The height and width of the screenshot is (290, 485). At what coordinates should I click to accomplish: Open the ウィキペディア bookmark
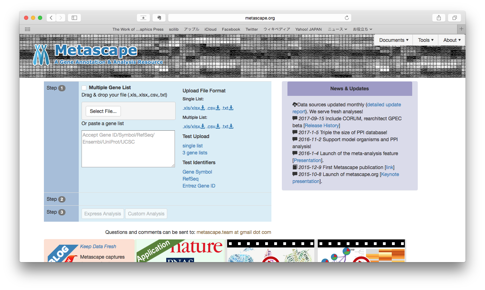click(277, 29)
